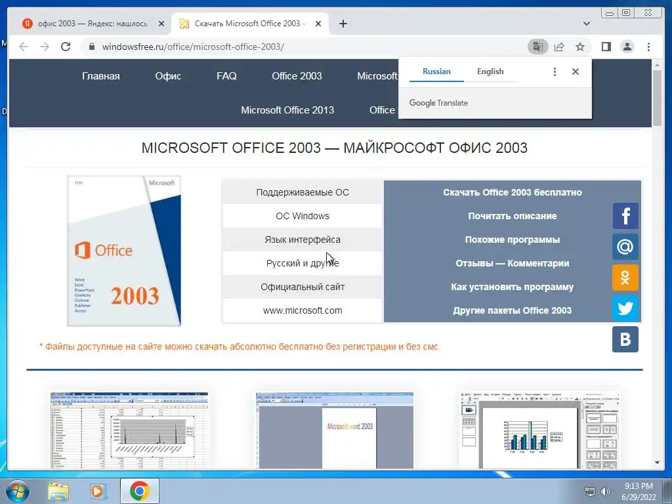Open Windows Start menu
672x504 pixels.
(x=18, y=491)
